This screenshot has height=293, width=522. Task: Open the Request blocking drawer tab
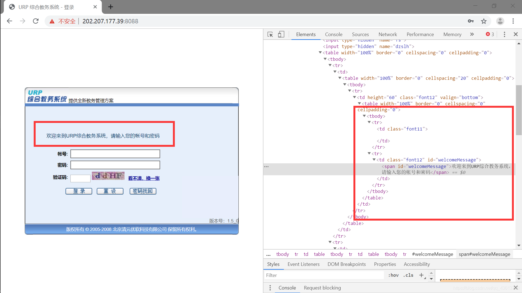click(322, 288)
